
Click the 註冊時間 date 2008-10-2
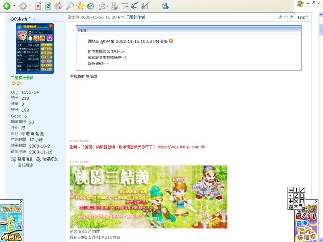(39, 146)
